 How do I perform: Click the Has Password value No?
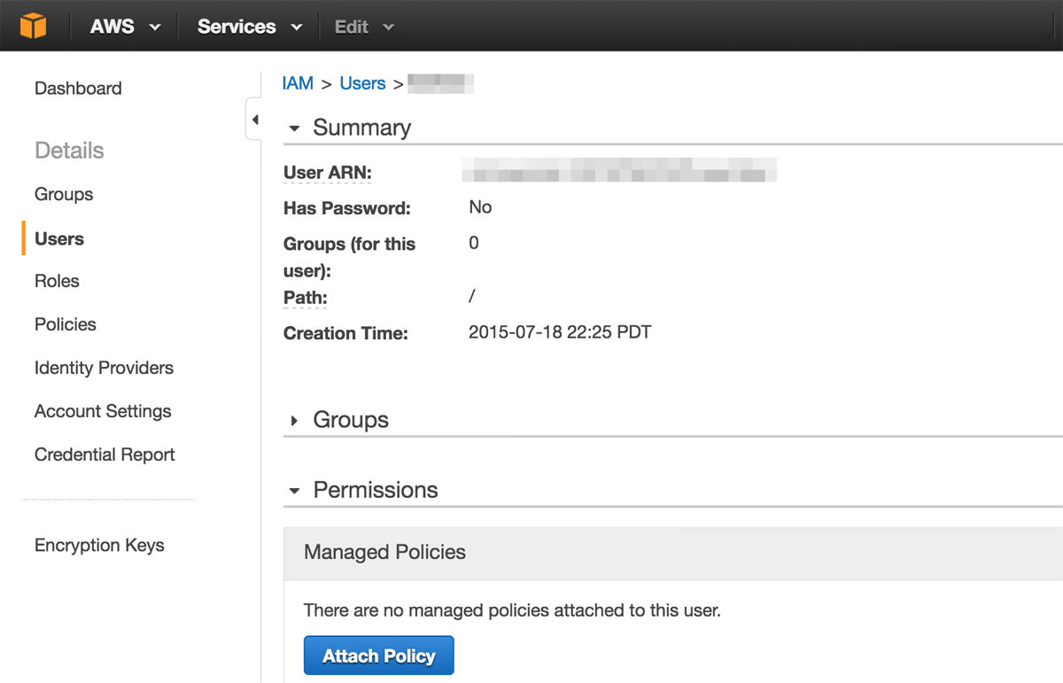click(480, 207)
